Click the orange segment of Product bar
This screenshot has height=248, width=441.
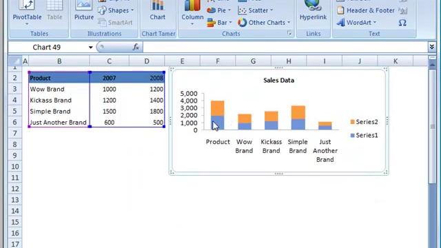coord(218,108)
